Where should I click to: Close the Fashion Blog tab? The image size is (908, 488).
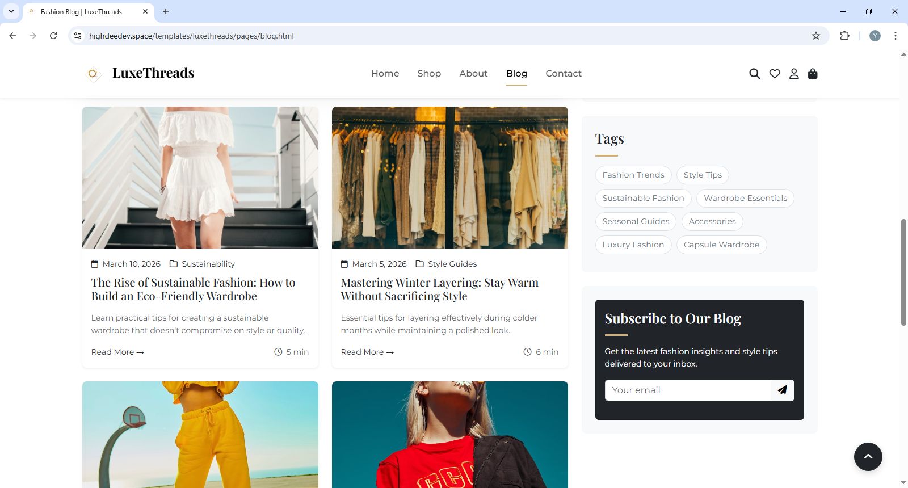145,11
